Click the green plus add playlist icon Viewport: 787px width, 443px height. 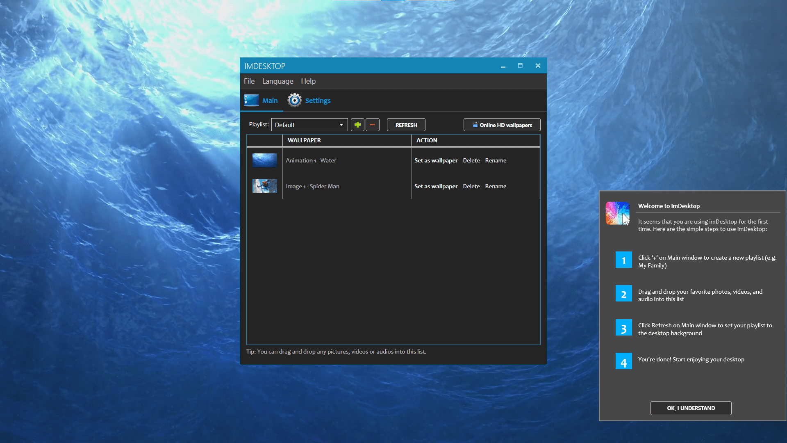click(357, 125)
